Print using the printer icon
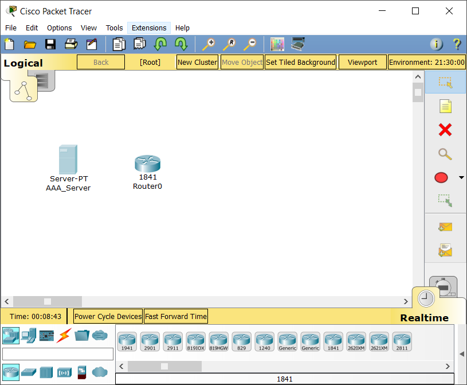467x385 pixels. [x=71, y=44]
